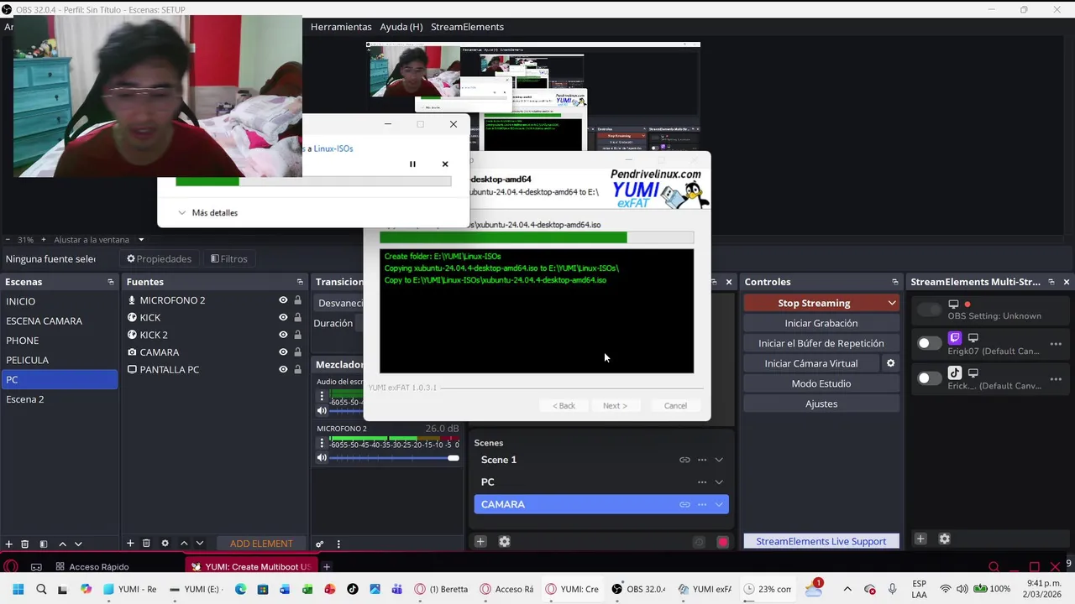This screenshot has height=604, width=1075.
Task: Enable the Erigk07 Twitch stream toggle
Action: [929, 343]
